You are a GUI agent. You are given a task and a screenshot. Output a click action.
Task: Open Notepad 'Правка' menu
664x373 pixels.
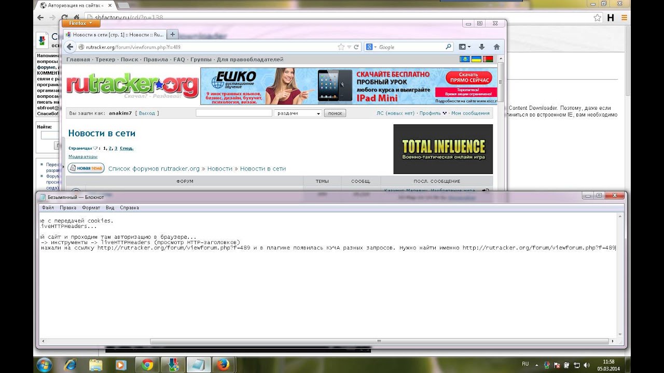(68, 208)
